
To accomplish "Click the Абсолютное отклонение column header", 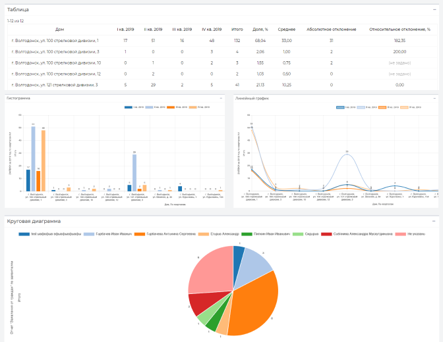I will coord(332,30).
